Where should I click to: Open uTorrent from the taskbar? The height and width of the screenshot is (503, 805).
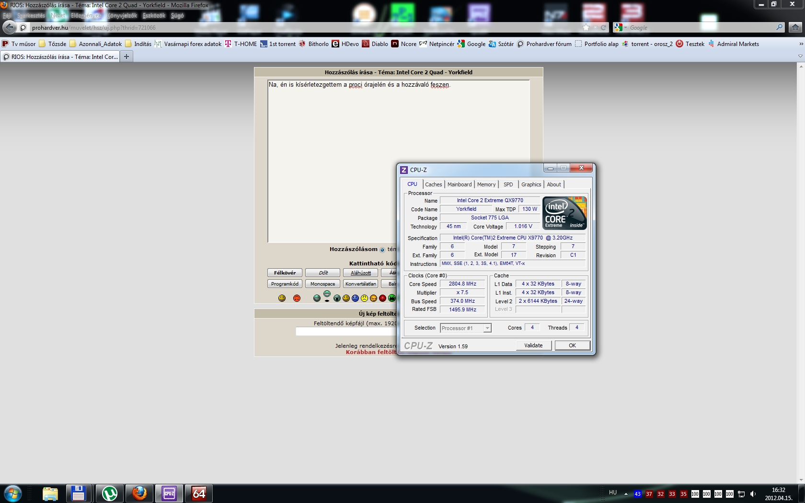[x=110, y=493]
